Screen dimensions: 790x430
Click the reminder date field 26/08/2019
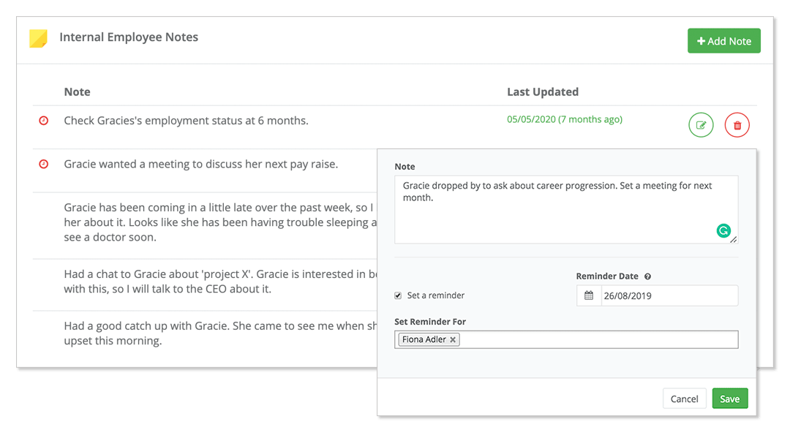[667, 296]
